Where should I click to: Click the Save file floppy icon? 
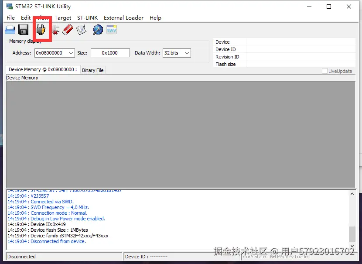point(23,30)
